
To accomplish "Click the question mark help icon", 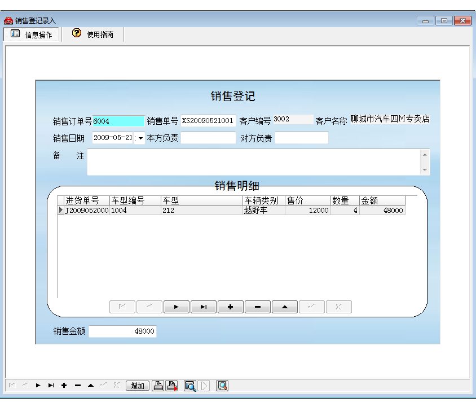I will [77, 33].
